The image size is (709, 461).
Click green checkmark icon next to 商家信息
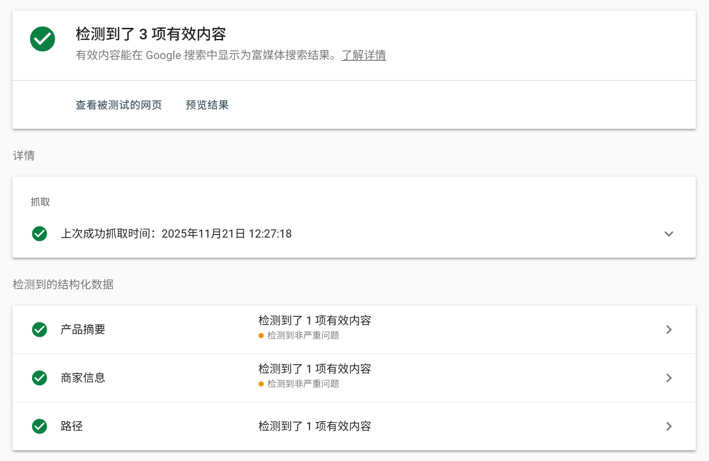[40, 378]
